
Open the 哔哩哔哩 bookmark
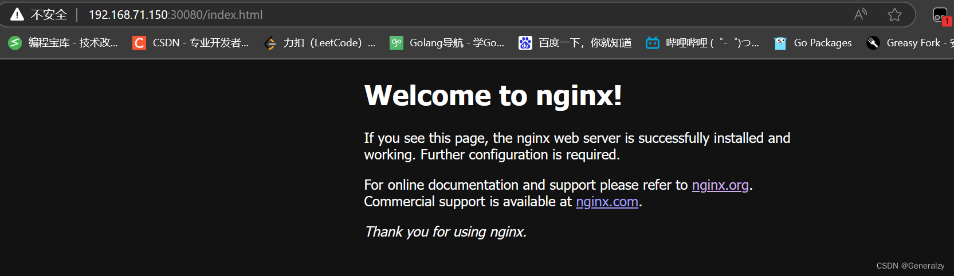[702, 43]
